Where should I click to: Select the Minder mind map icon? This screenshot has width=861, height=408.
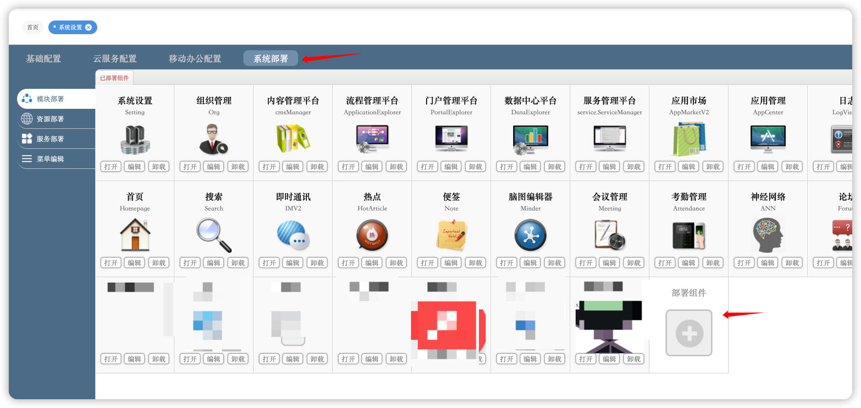click(x=530, y=235)
